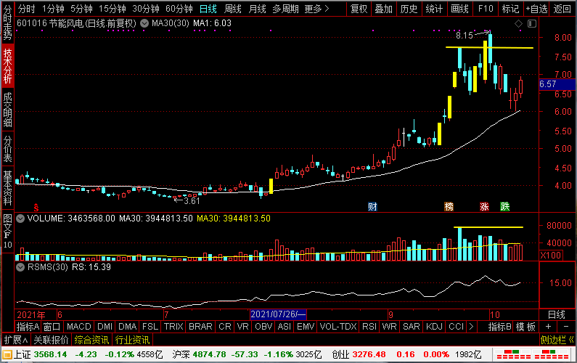This screenshot has width=577, height=363.
Task: Click the 上证 index status icon
Action: [7, 355]
